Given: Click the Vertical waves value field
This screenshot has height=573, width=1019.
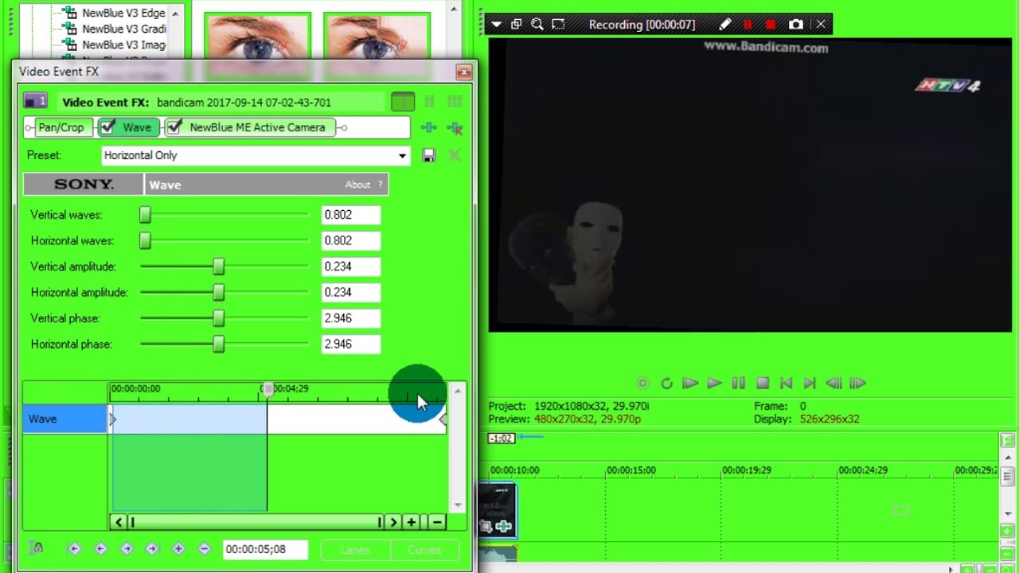Looking at the screenshot, I should (351, 215).
